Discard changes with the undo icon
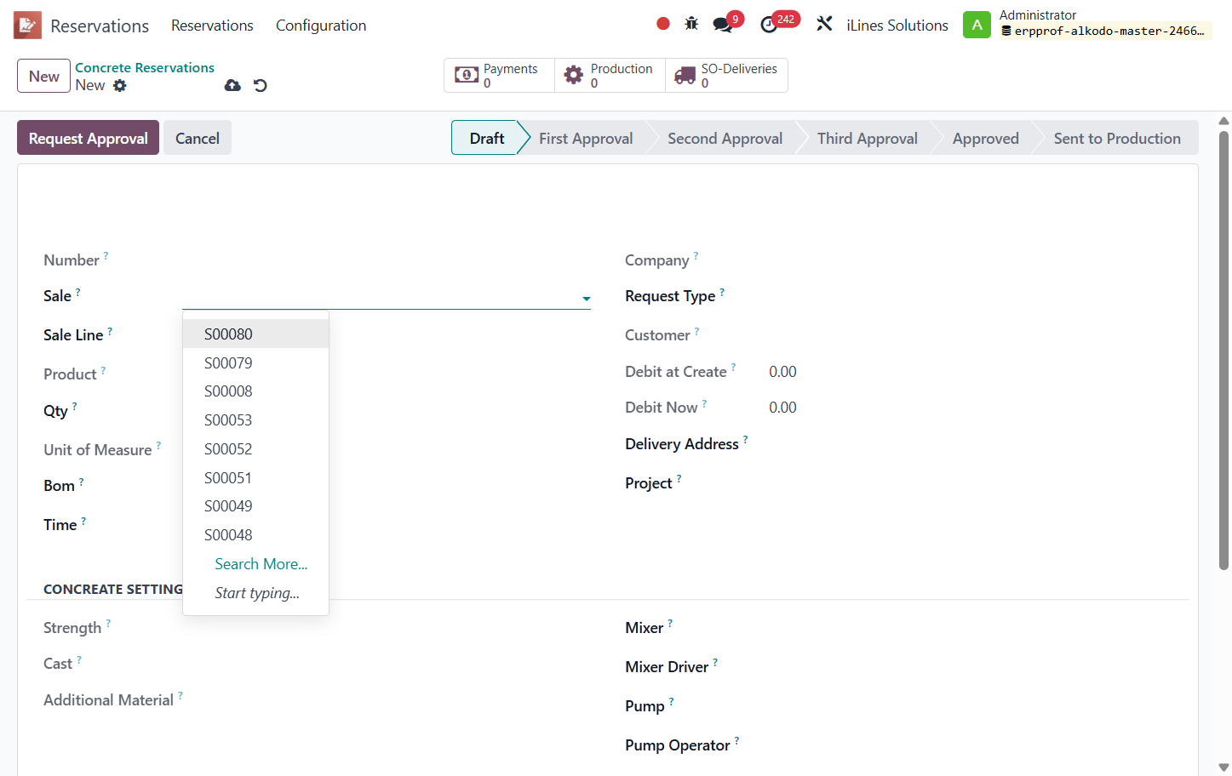The height and width of the screenshot is (776, 1232). [x=261, y=85]
